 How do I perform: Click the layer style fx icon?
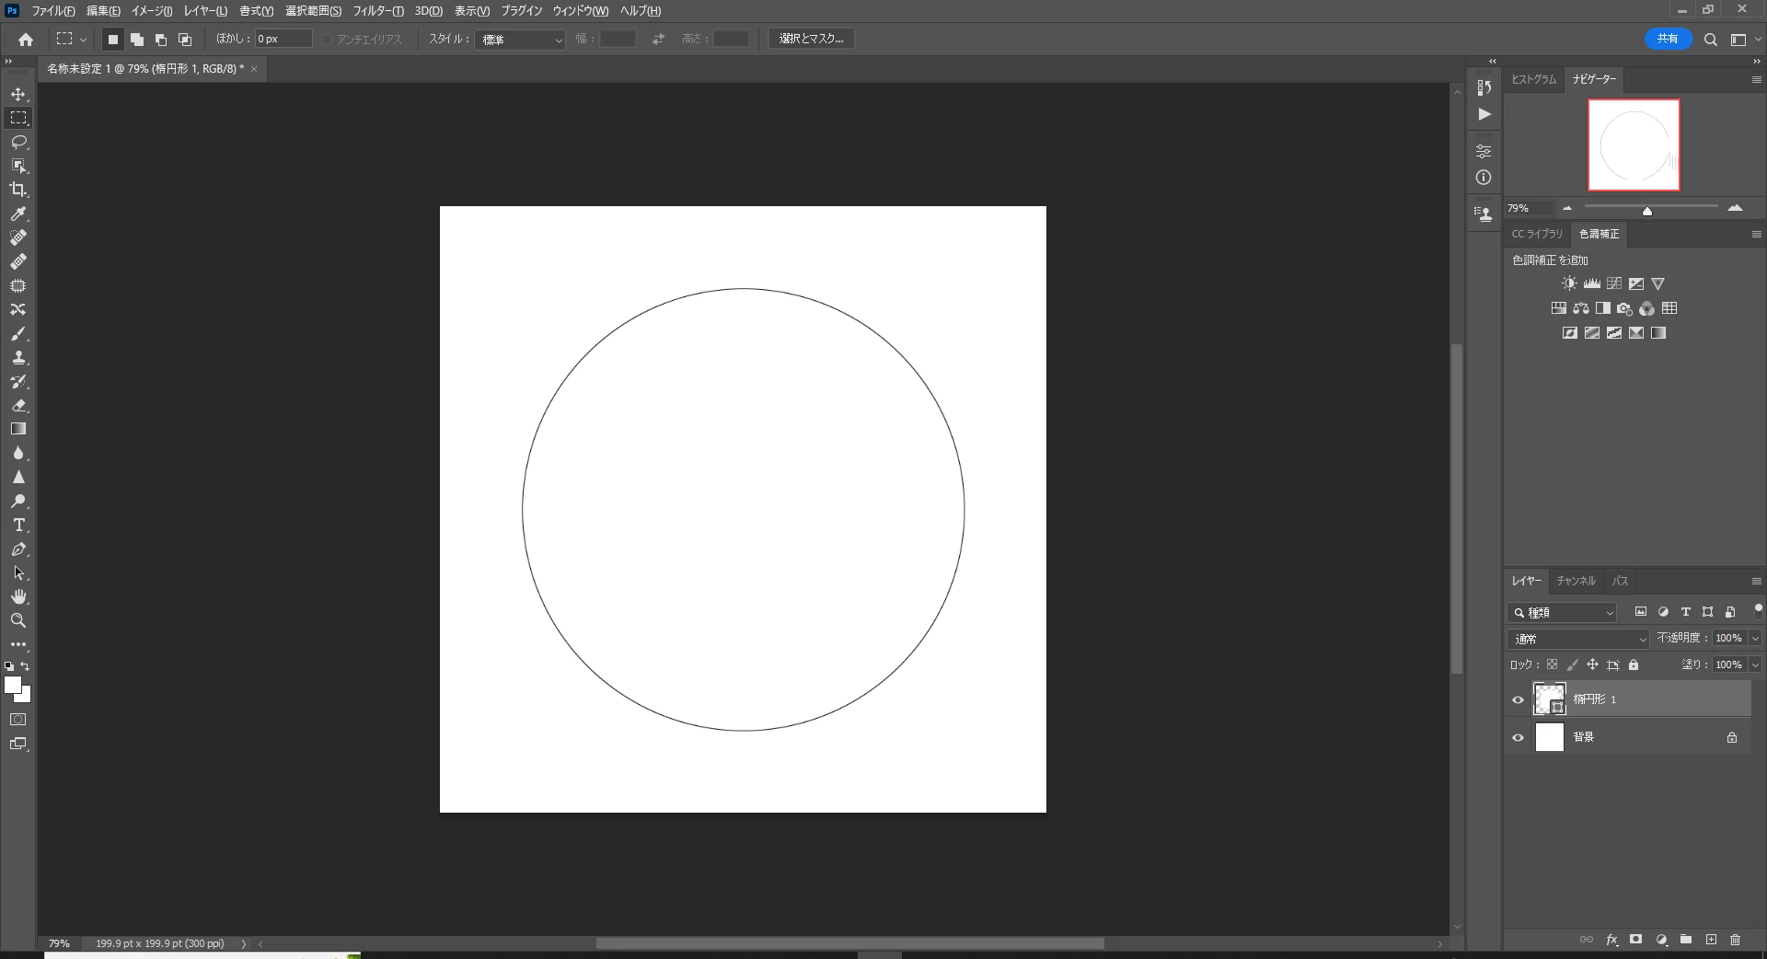(1611, 940)
